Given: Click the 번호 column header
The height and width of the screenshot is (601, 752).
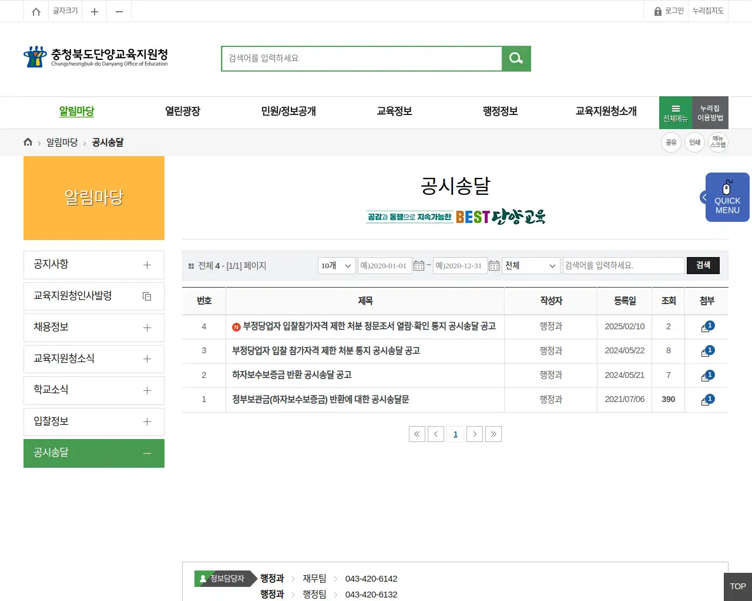Looking at the screenshot, I should point(204,301).
